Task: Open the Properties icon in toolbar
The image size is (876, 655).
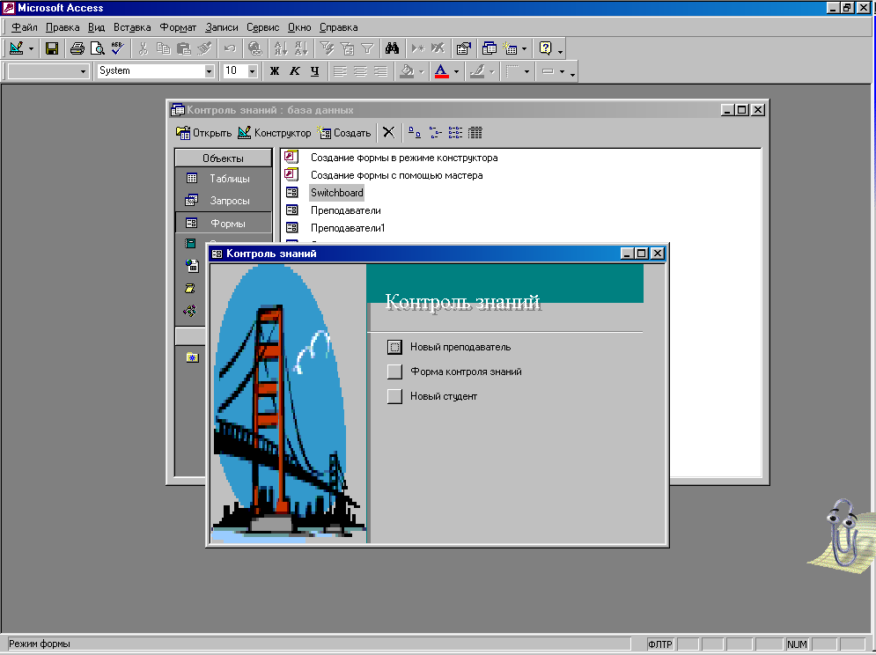Action: (x=463, y=48)
